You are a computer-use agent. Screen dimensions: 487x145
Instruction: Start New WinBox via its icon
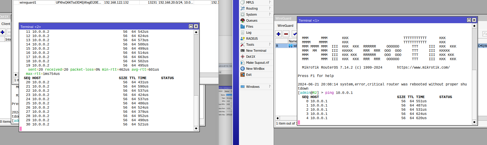pos(243,69)
